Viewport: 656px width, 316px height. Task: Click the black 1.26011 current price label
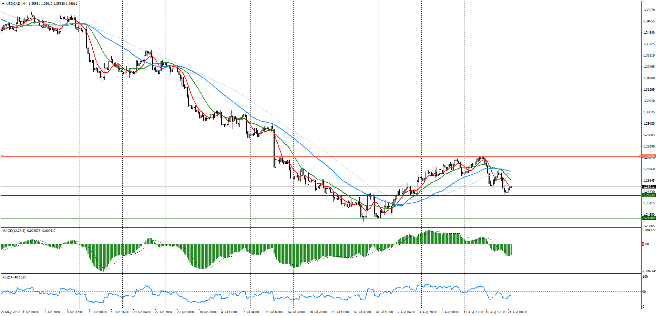649,187
